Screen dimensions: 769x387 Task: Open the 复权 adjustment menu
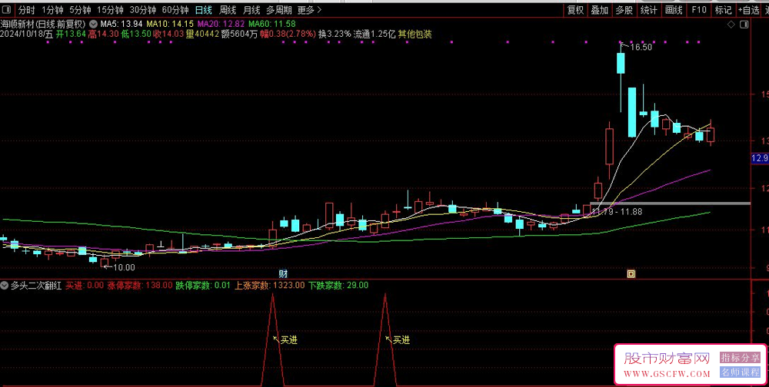click(576, 10)
